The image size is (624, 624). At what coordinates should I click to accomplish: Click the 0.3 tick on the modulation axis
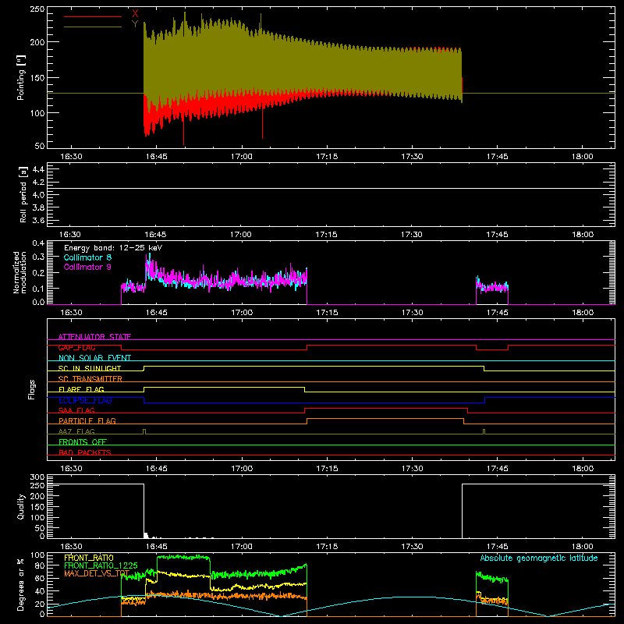click(x=38, y=257)
